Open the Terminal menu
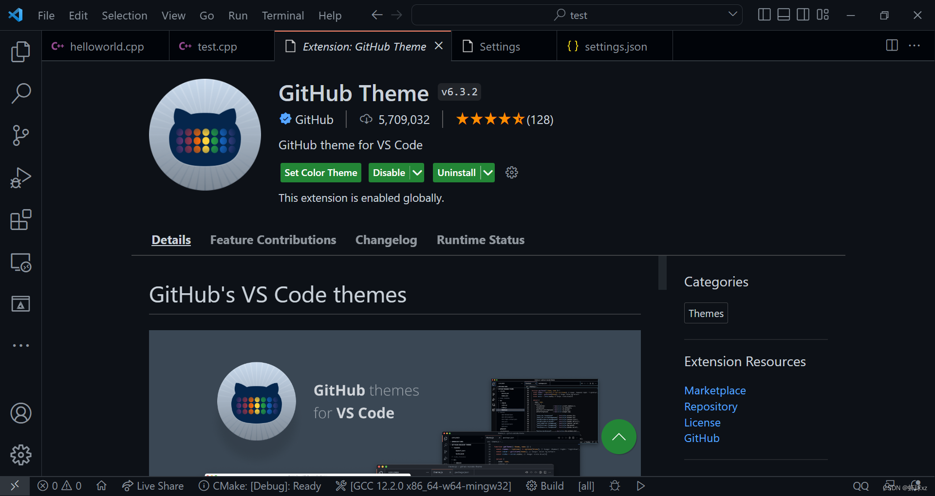Viewport: 935px width, 496px height. [x=283, y=16]
